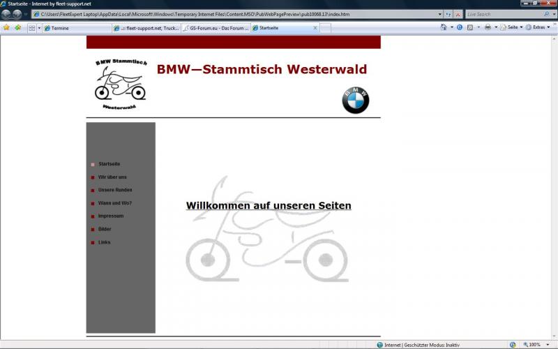The image size is (558, 349).
Task: Click the Internet Explorer icon in title bar
Action: 3,3
